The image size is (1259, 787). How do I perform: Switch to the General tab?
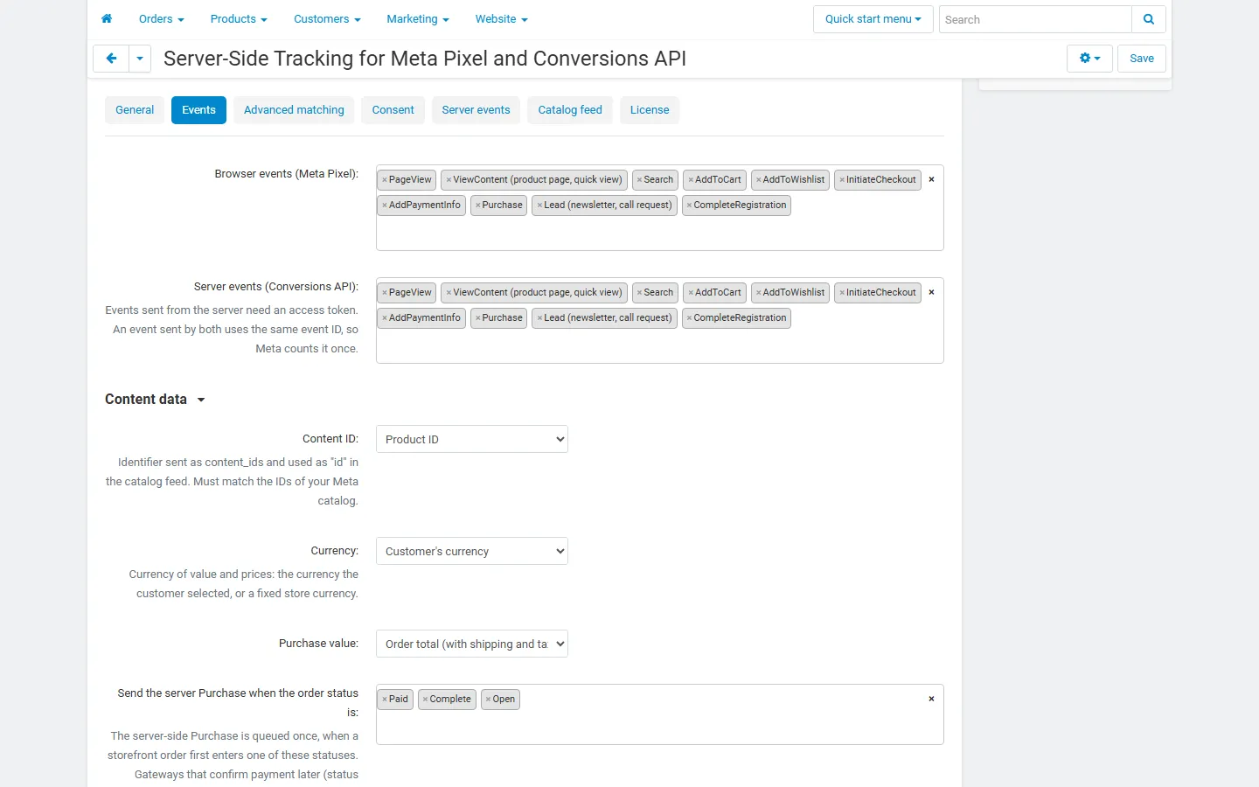coord(135,110)
